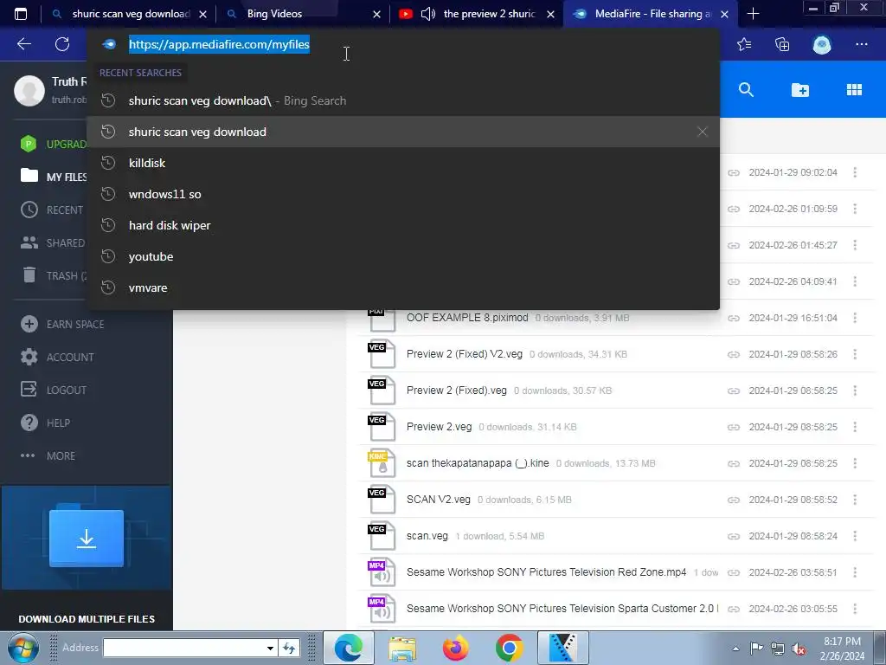This screenshot has width=886, height=665.
Task: Close the Bing Videos tab
Action: pos(377,14)
